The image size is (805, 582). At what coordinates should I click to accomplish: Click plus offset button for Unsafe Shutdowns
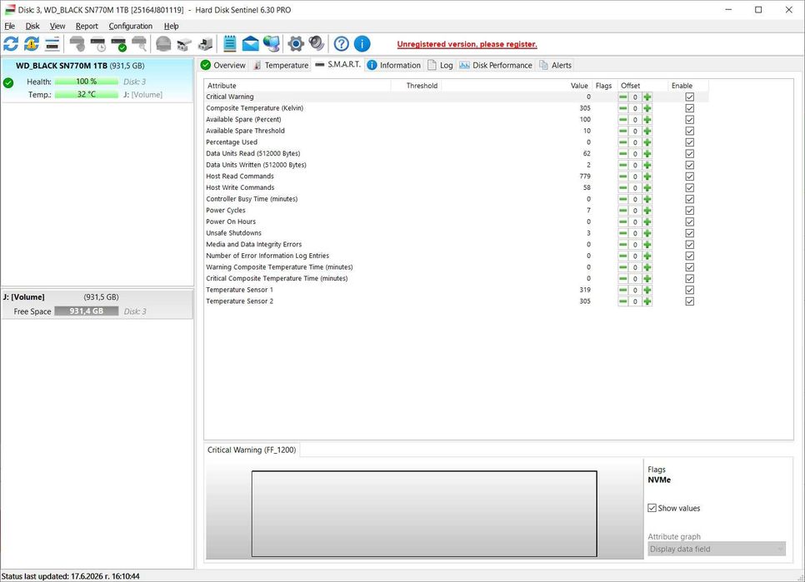(x=647, y=233)
